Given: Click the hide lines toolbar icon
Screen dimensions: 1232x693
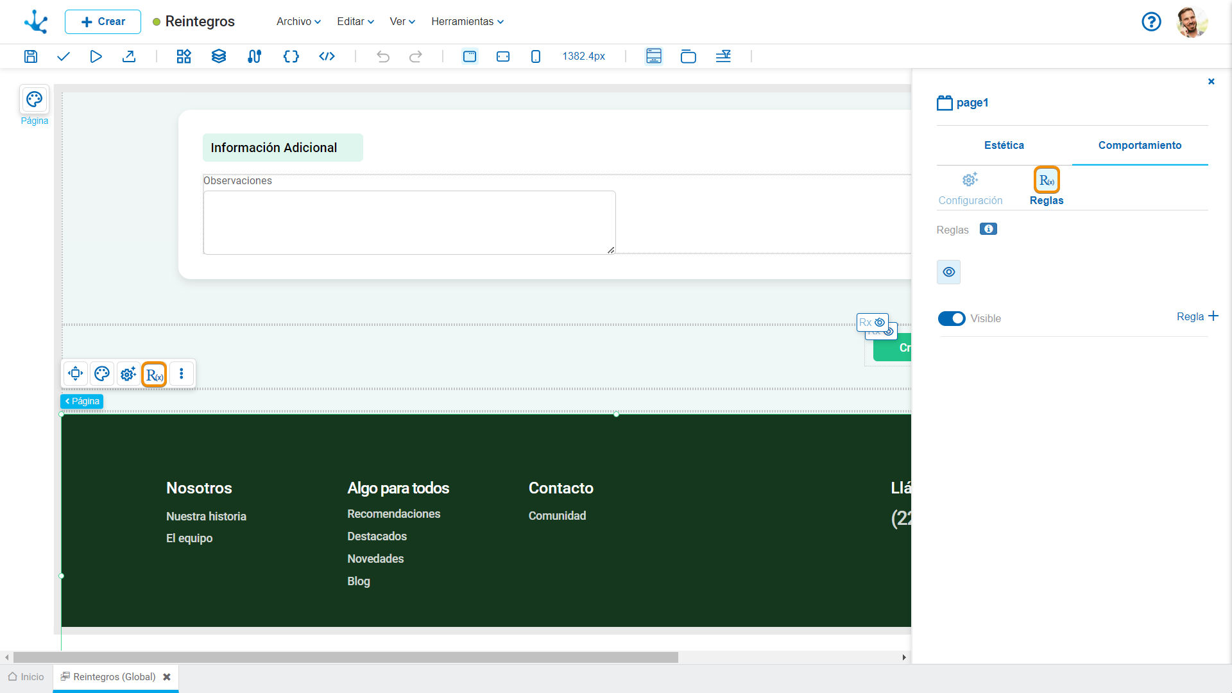Looking at the screenshot, I should click(x=723, y=56).
